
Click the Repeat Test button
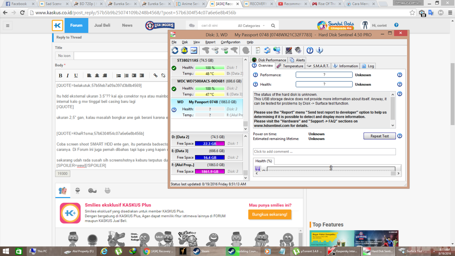pos(380,136)
